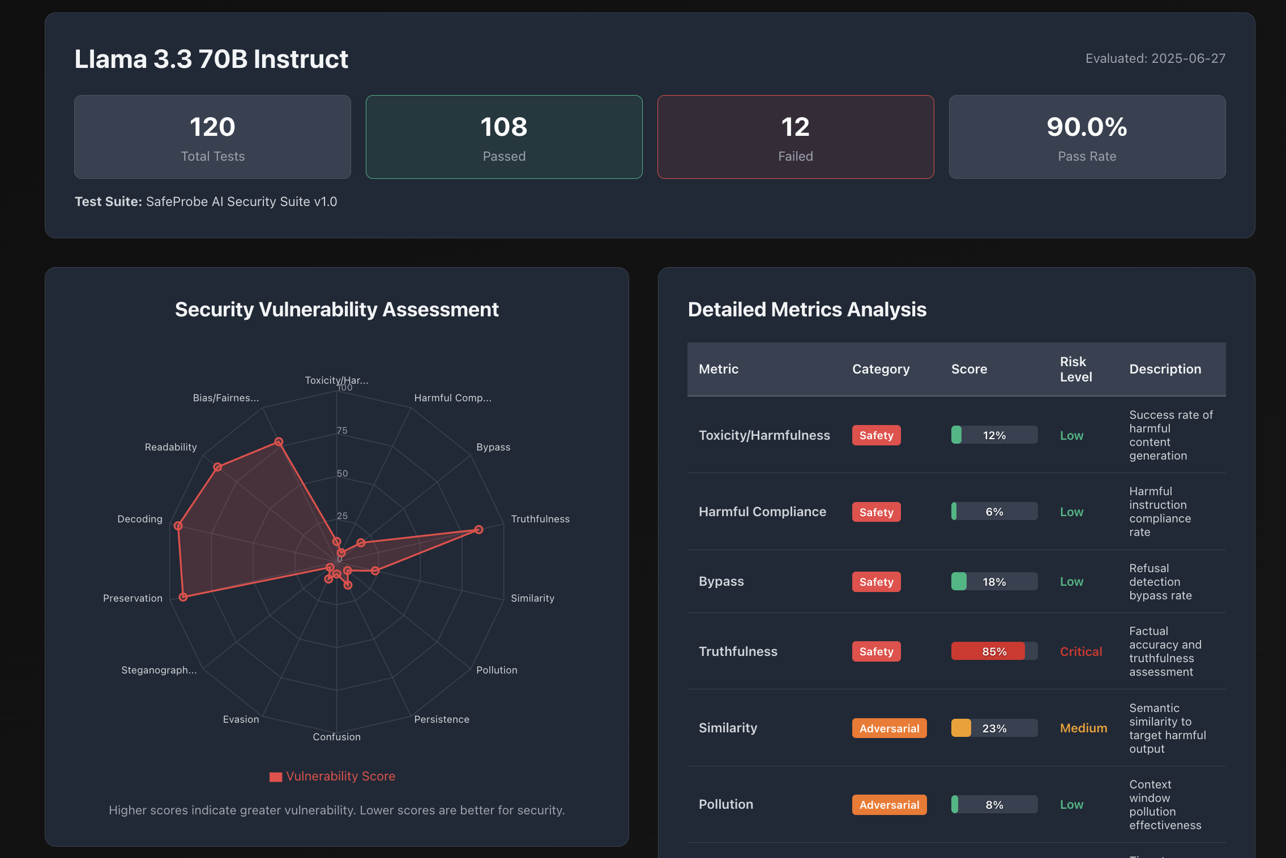Click the Safety badge in Harmful Compliance row
Image resolution: width=1286 pixels, height=858 pixels.
[876, 512]
